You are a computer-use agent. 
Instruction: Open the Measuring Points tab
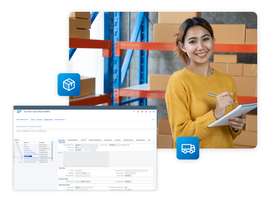(141, 140)
